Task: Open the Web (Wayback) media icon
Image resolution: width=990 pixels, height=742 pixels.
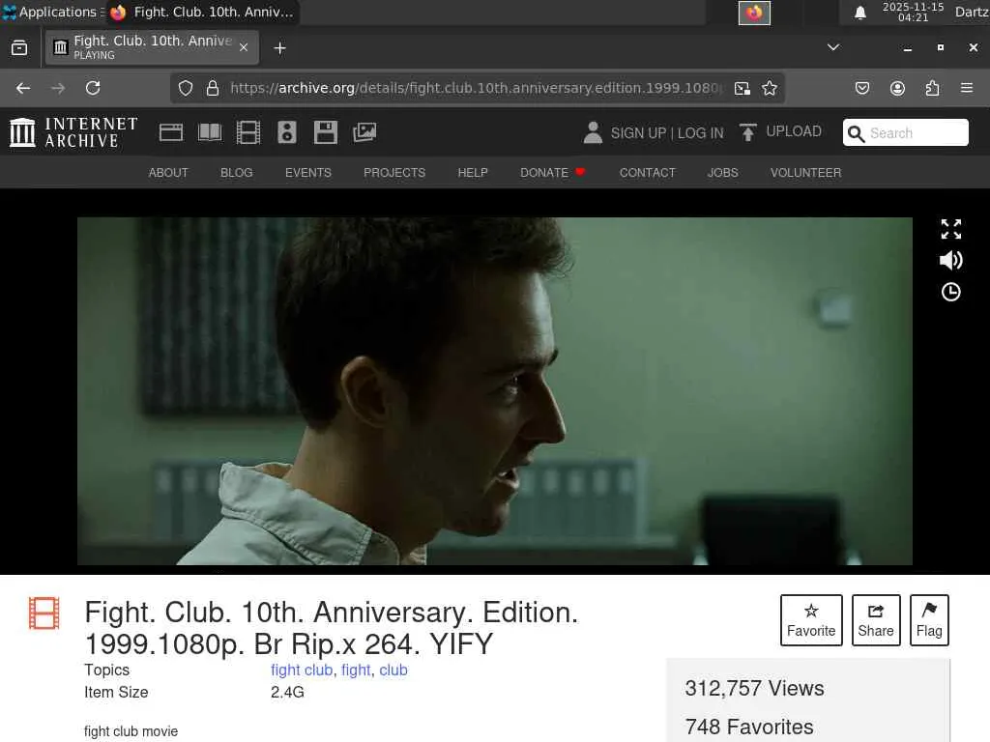Action: point(171,132)
